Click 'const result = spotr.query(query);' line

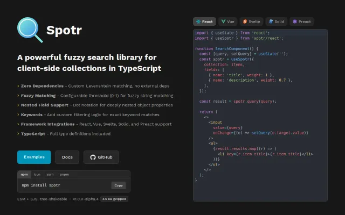[238, 102]
